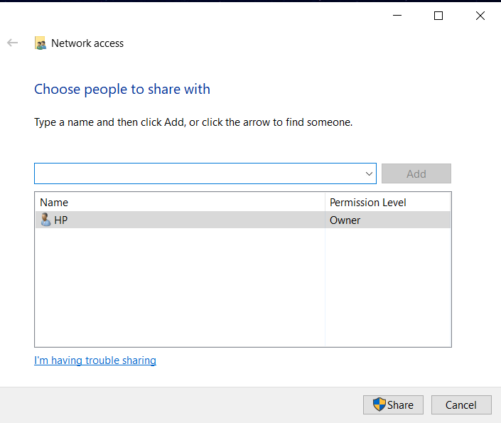Viewport: 501px width, 423px height.
Task: Cancel the network access dialog
Action: coord(461,405)
